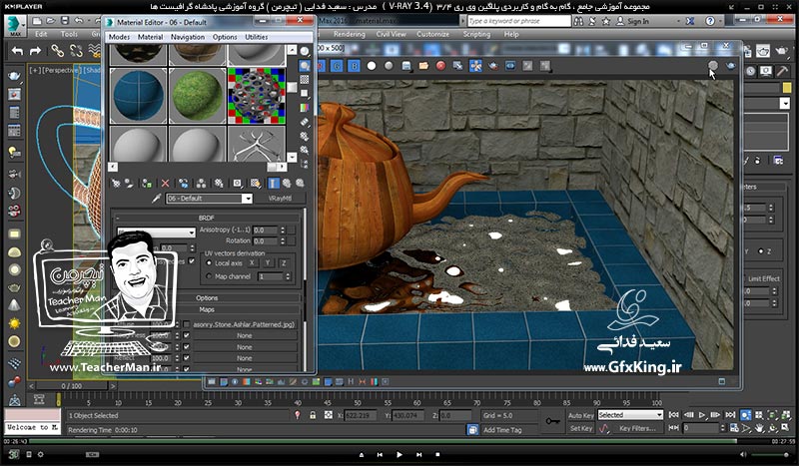Click the selection lock padlock icon
Viewport: 799px width, 466px height.
(x=313, y=415)
